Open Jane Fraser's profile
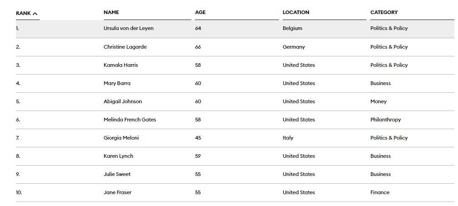 point(117,192)
